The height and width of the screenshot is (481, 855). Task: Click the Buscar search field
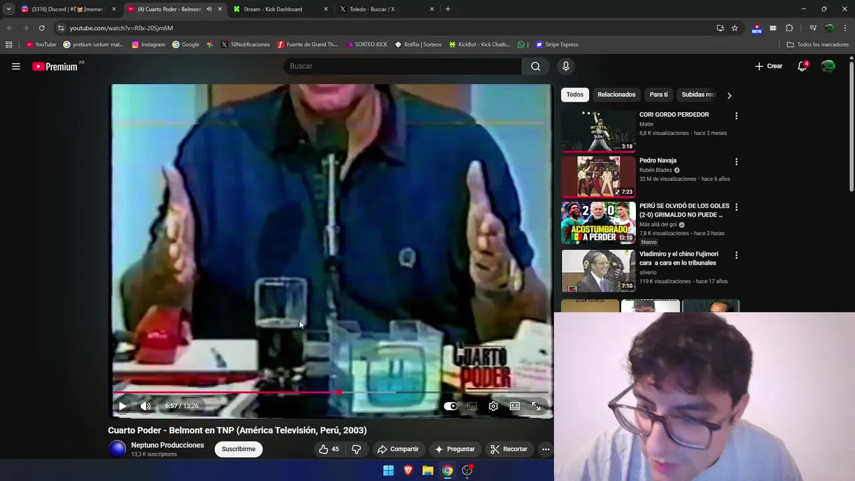point(403,66)
